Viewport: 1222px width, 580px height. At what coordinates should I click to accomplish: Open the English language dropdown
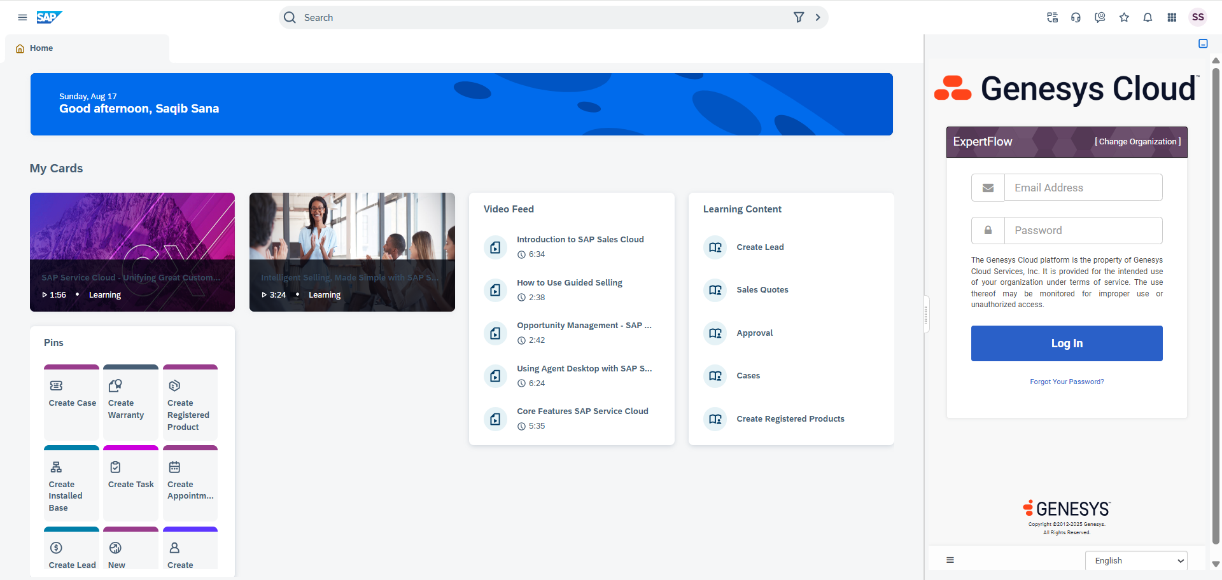click(1136, 560)
